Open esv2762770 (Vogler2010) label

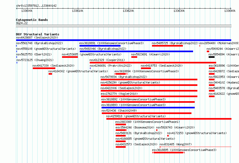[119, 94]
